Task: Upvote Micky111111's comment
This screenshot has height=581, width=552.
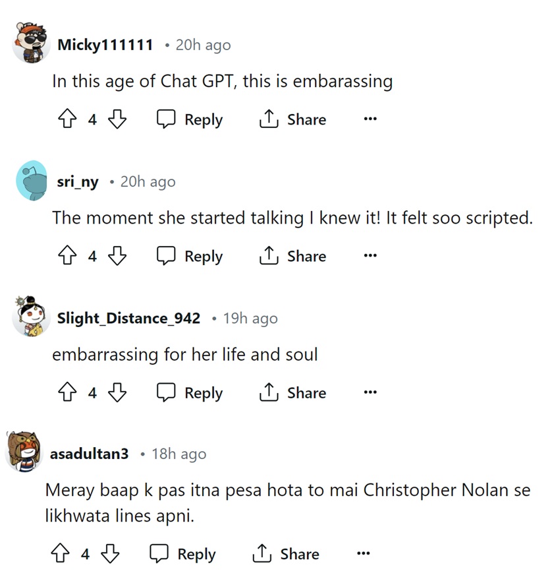Action: click(x=68, y=119)
